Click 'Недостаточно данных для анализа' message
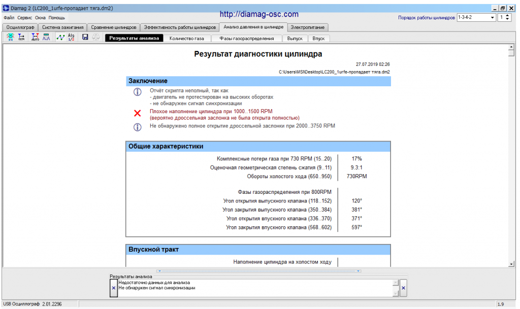520x309 pixels. [x=154, y=283]
